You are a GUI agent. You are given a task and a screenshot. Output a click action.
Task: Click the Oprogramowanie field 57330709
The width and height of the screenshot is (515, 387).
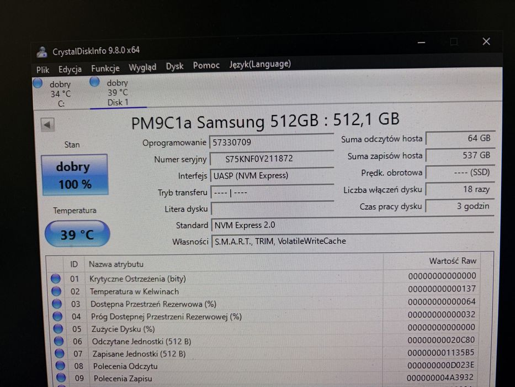[x=271, y=142]
